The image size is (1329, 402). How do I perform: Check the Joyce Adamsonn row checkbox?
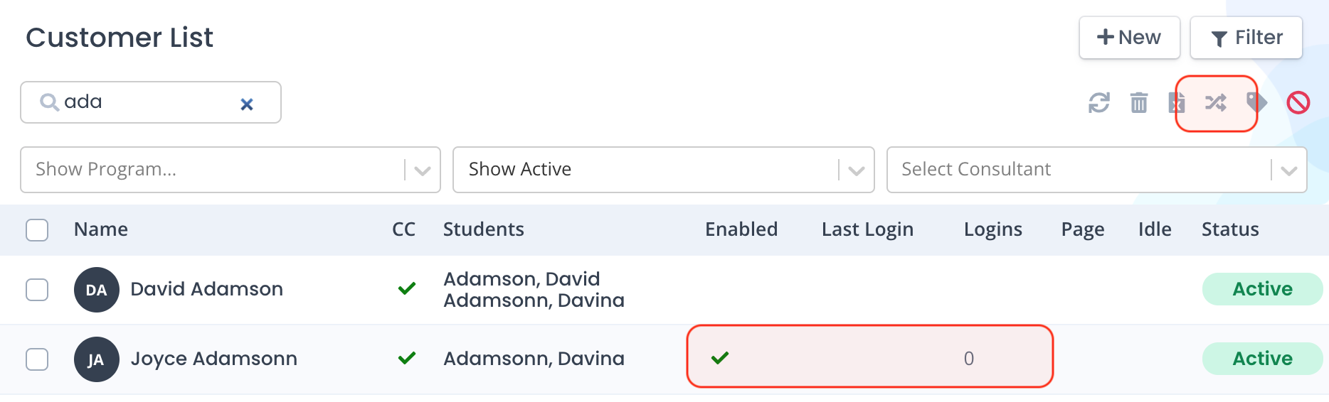[x=37, y=359]
